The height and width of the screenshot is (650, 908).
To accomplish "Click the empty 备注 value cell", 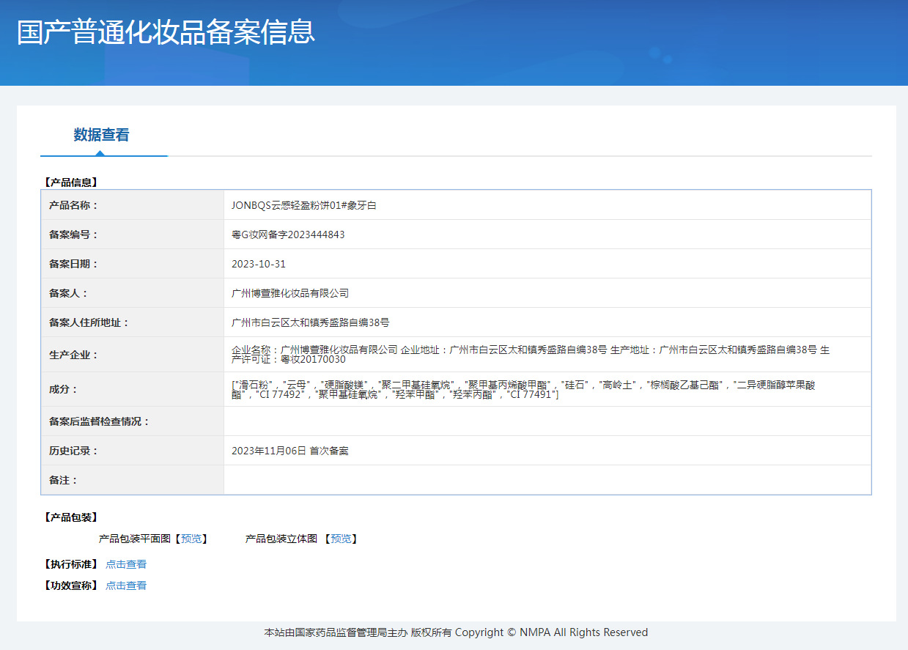I will point(547,480).
